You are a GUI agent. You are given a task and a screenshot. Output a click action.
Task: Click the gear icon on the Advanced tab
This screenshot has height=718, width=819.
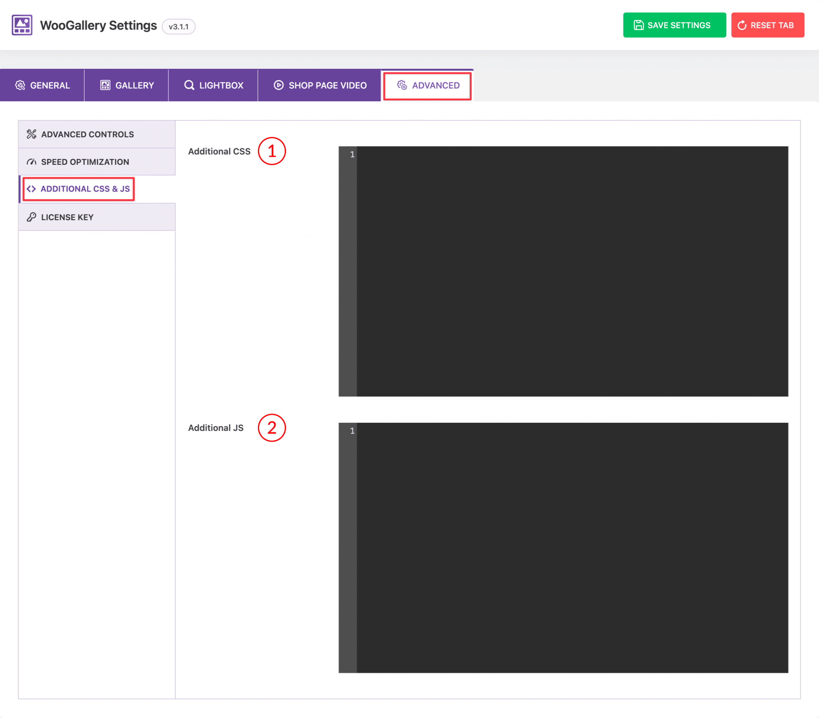402,85
